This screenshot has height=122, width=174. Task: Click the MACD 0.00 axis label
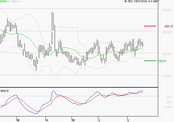click(169, 97)
